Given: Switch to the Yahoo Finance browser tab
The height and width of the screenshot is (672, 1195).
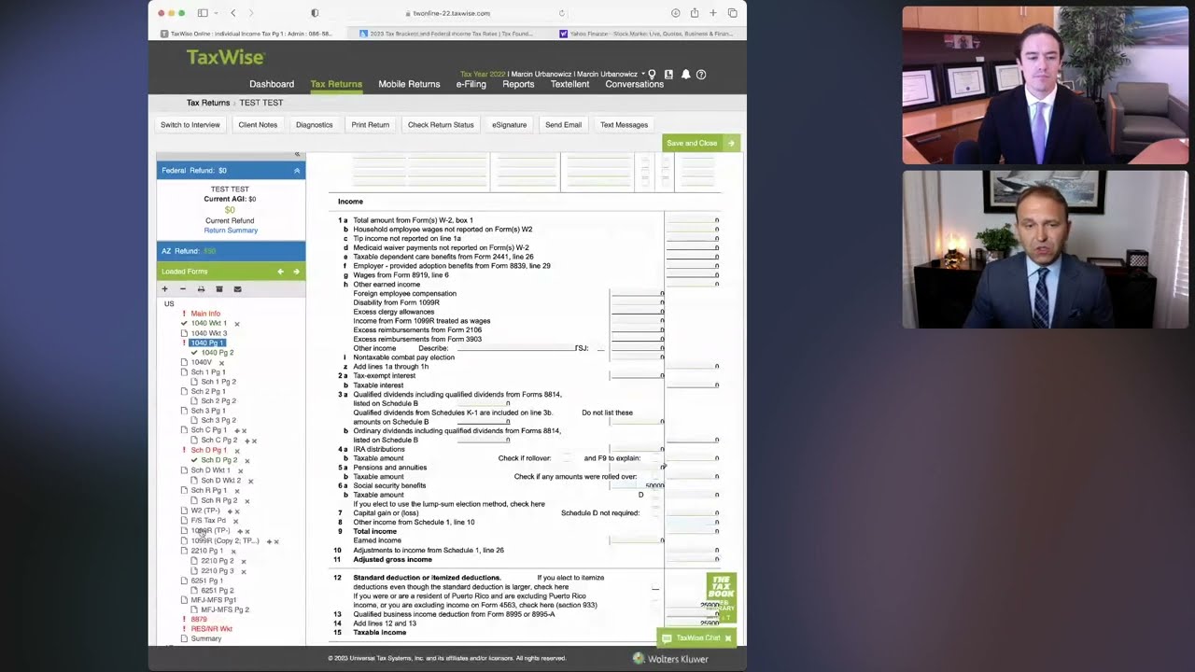Looking at the screenshot, I should click(x=646, y=34).
